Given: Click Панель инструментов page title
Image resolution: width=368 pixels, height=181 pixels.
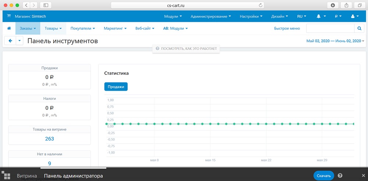Looking at the screenshot, I should coord(63,41).
